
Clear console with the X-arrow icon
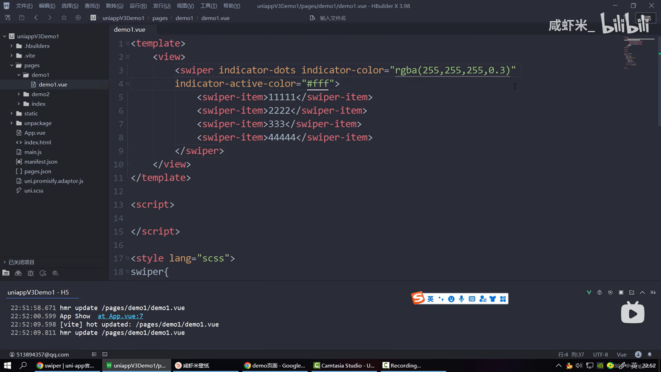pyautogui.click(x=653, y=292)
